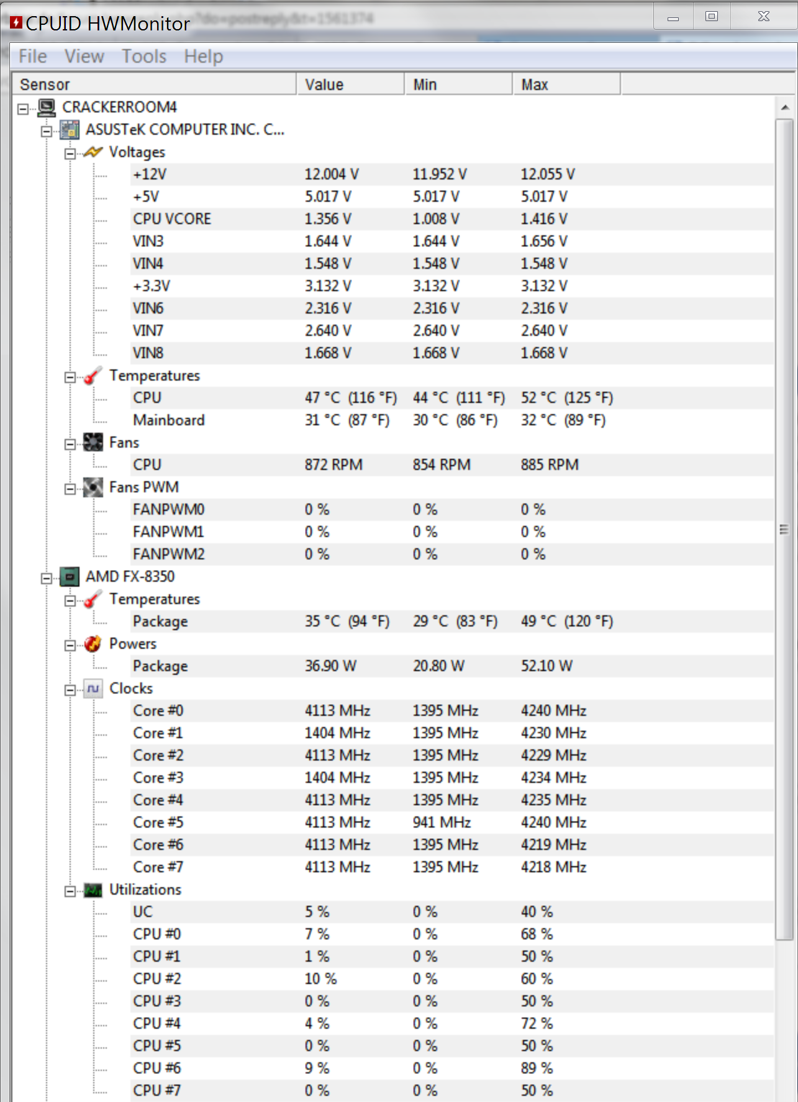Select the Core #7 clock row
Viewport: 798px width, 1102px height.
coord(452,867)
